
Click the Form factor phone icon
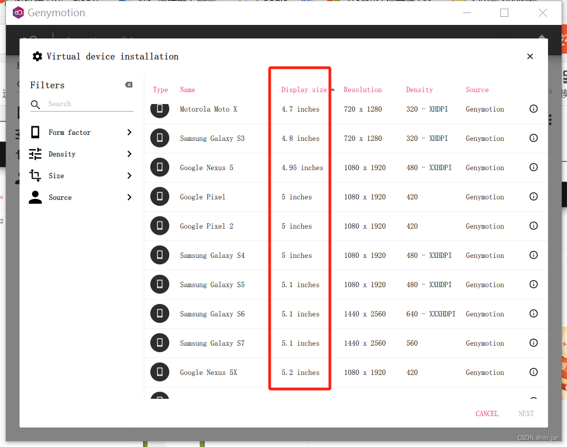[x=35, y=132]
